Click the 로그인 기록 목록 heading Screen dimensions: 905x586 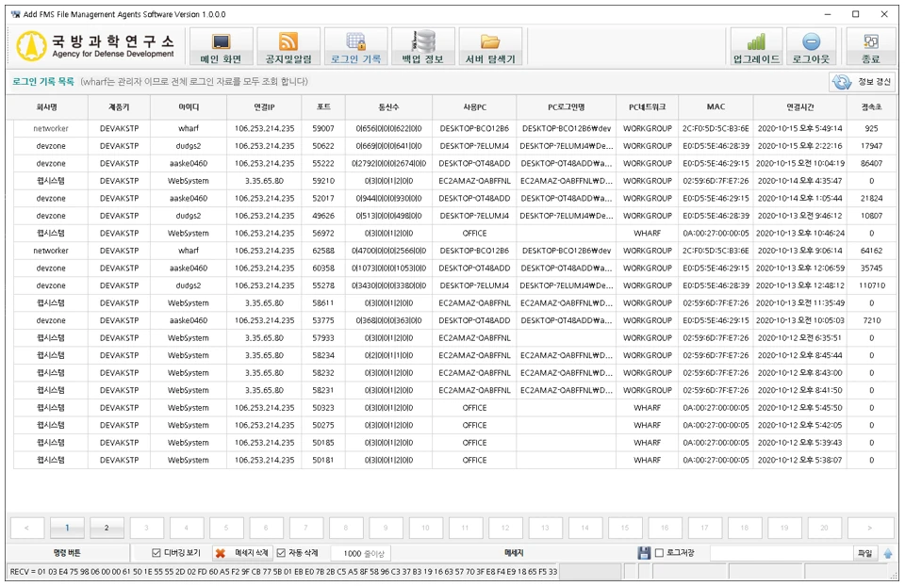coord(43,82)
